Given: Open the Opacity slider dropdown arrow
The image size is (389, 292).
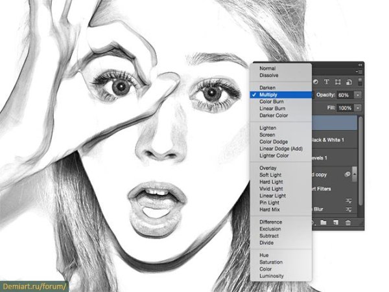Looking at the screenshot, I should 358,95.
